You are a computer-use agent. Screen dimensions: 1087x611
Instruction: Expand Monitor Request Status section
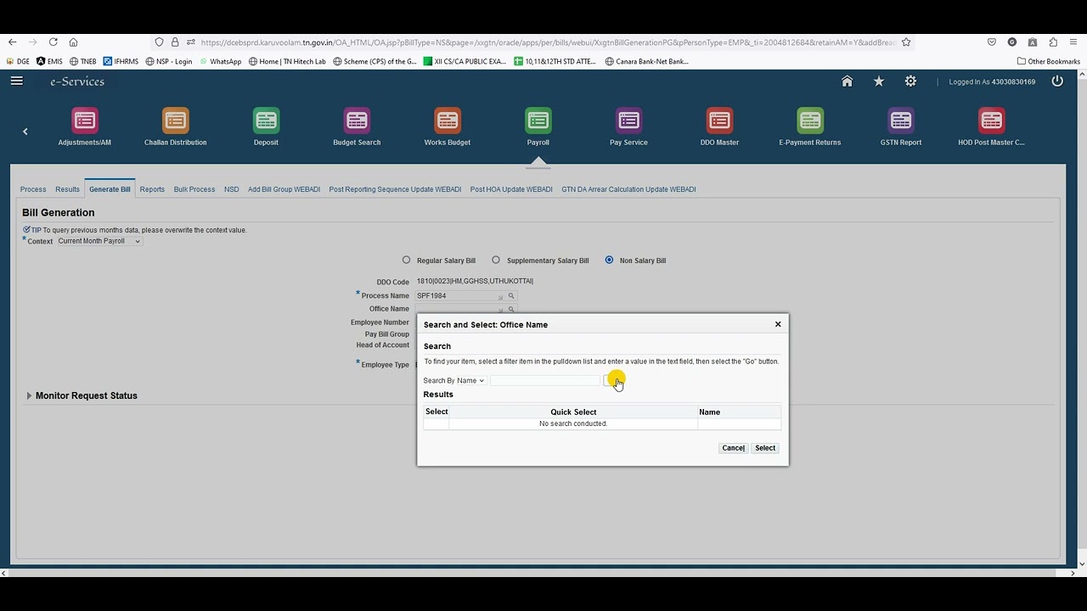[x=29, y=395]
